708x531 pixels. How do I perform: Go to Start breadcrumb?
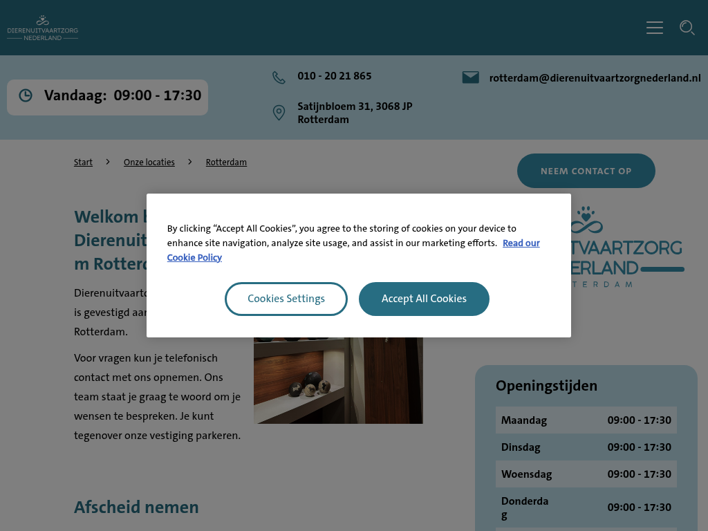coord(83,162)
